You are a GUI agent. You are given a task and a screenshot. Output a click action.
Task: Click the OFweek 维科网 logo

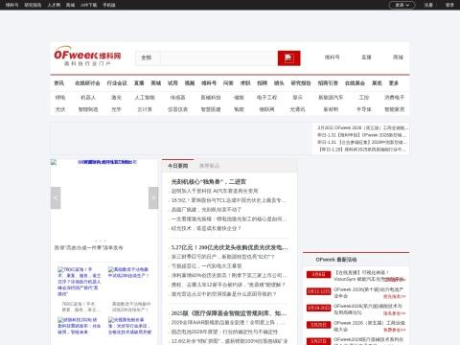[x=87, y=57]
